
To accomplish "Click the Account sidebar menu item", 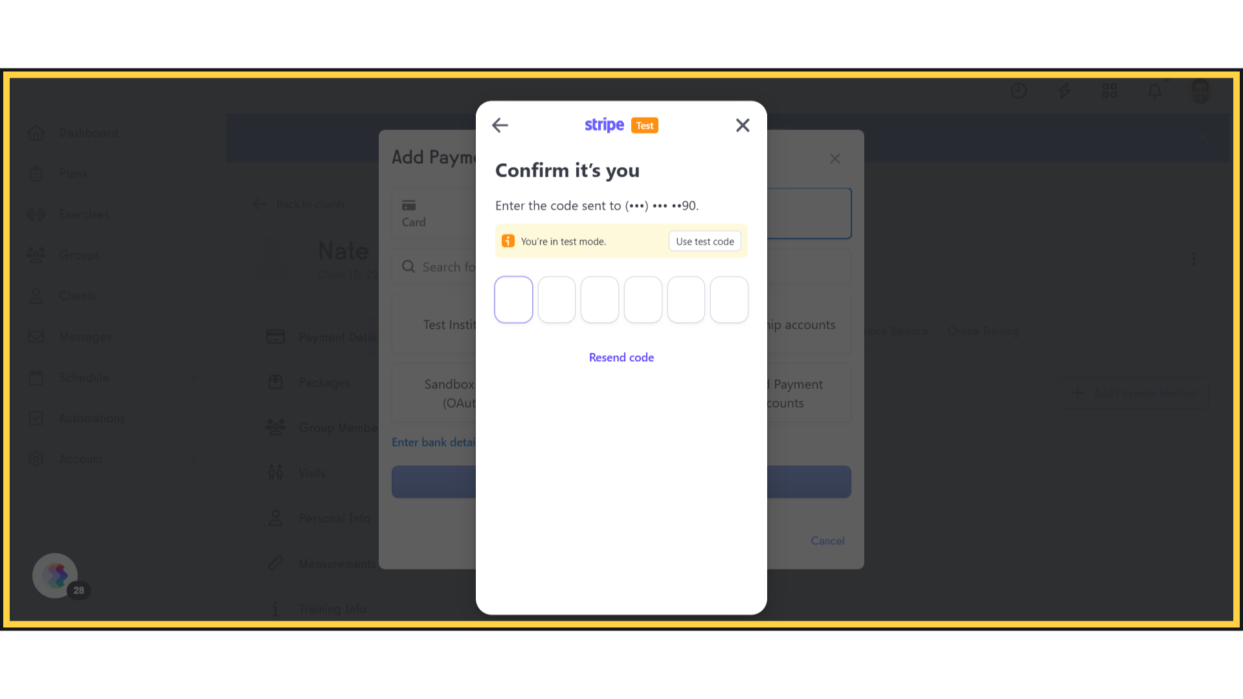I will (80, 458).
